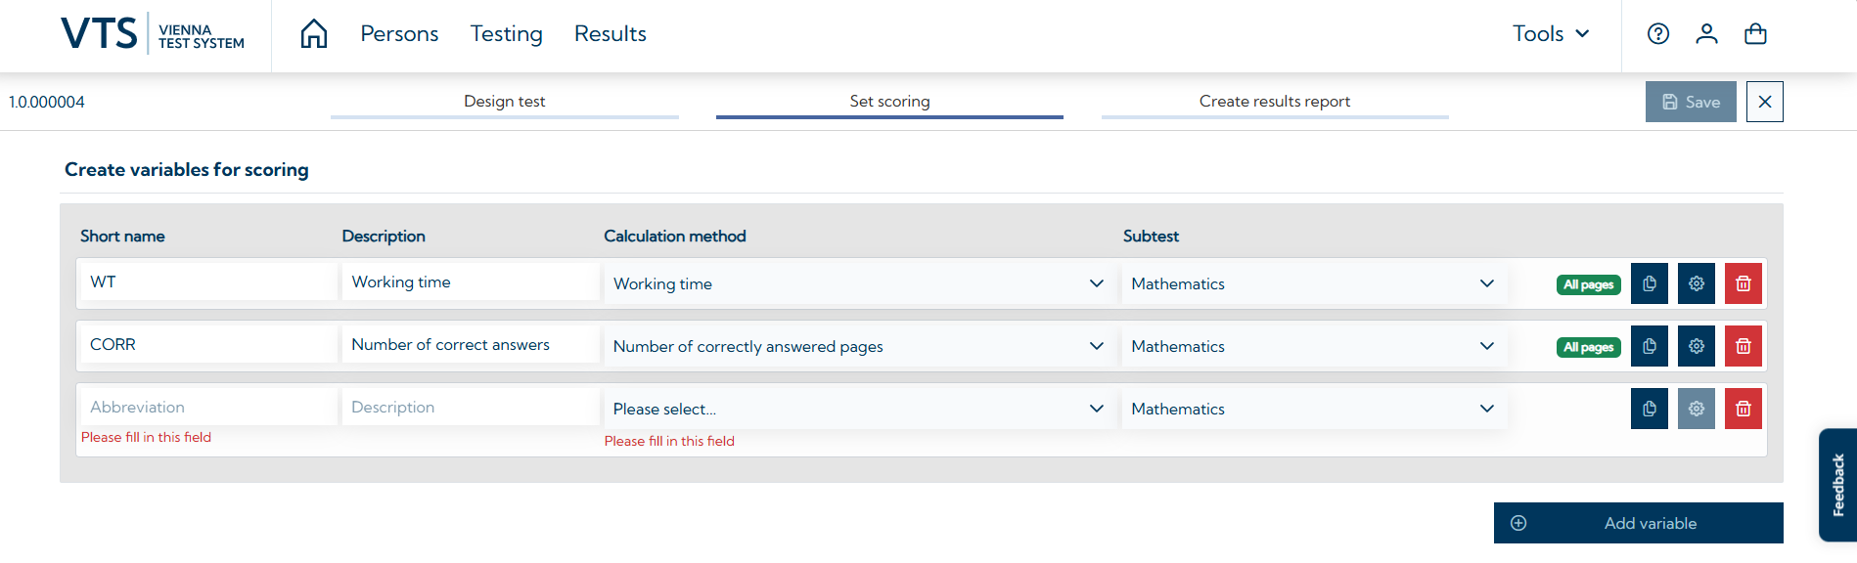Duplicate the CORR variable row
The width and height of the screenshot is (1857, 563).
[x=1649, y=346]
